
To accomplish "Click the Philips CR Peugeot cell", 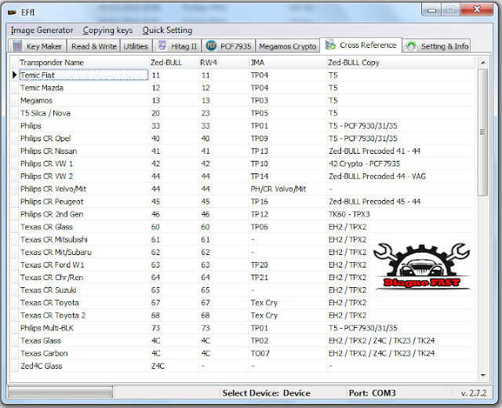I will click(x=84, y=202).
